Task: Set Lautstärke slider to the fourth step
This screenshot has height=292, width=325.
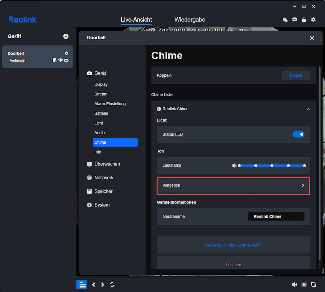Action: 288,166
